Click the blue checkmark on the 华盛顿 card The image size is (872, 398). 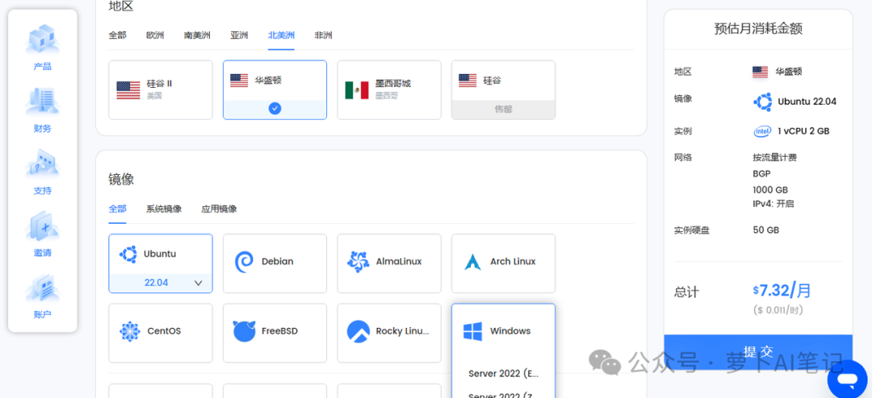pyautogui.click(x=275, y=109)
